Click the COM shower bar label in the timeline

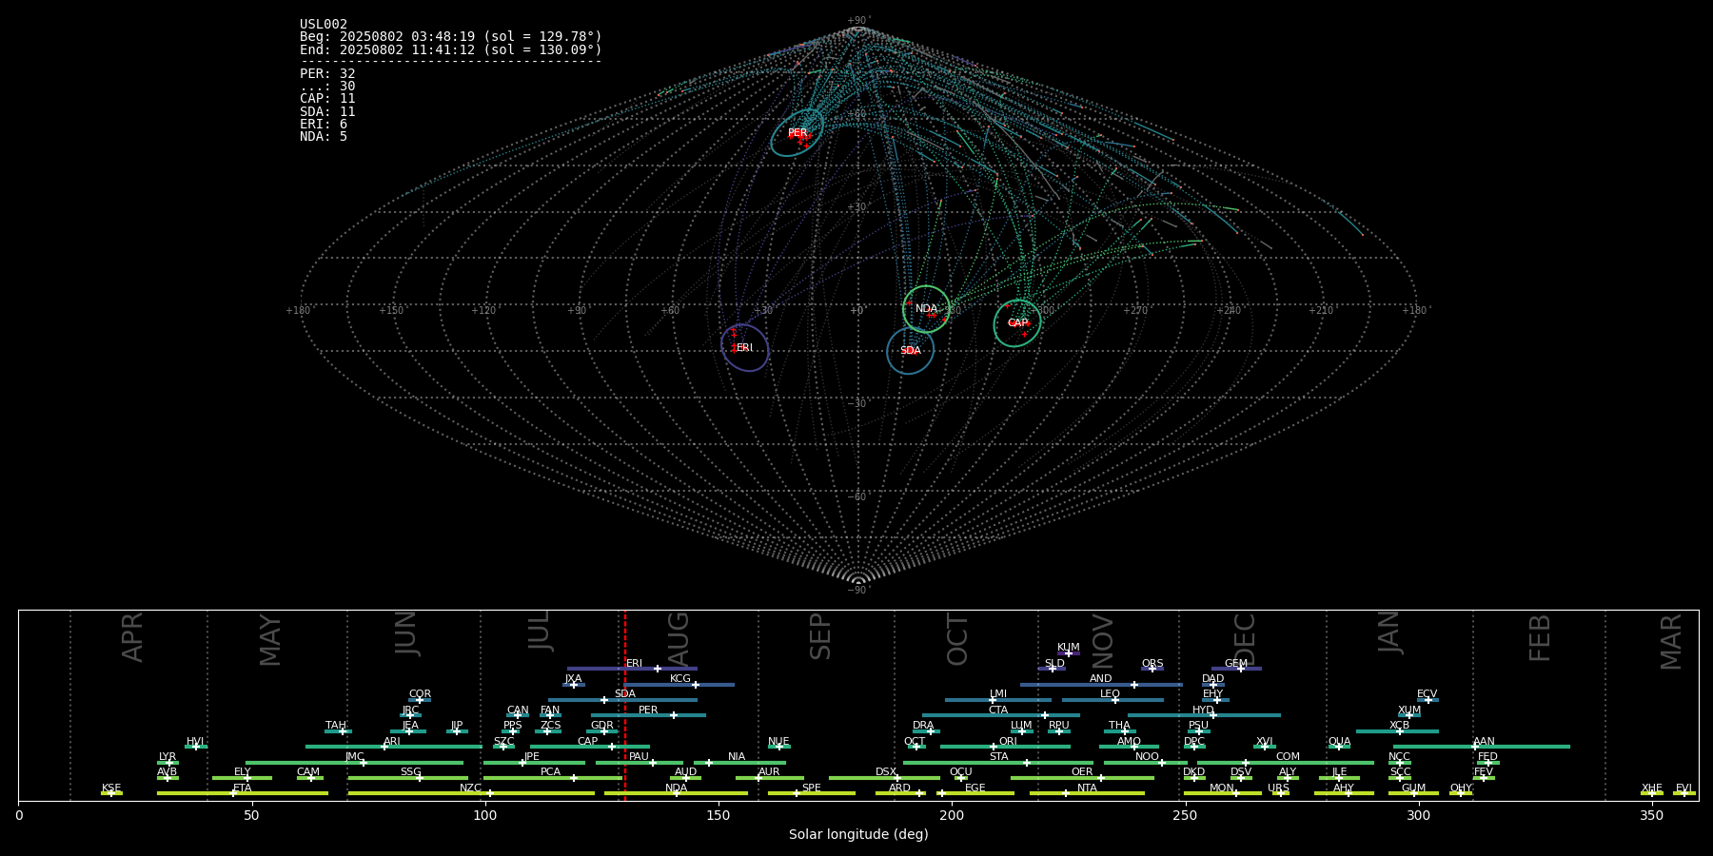pos(1288,757)
